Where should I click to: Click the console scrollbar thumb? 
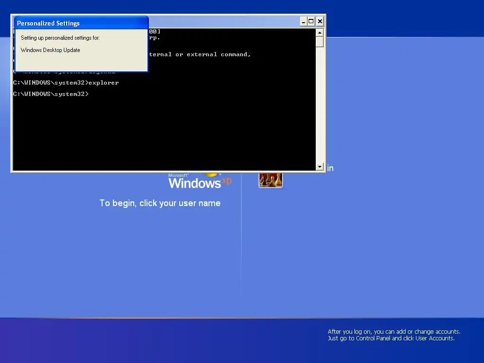pos(320,42)
